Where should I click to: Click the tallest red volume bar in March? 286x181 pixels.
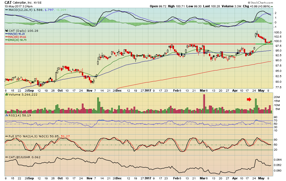pos(204,104)
